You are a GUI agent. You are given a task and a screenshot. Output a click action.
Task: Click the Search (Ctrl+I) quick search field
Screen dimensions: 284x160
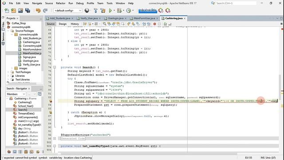click(x=236, y=3)
